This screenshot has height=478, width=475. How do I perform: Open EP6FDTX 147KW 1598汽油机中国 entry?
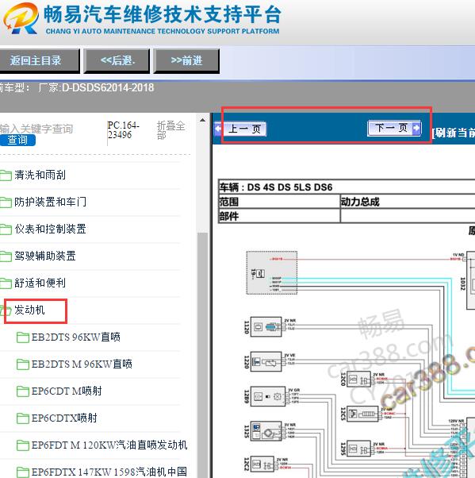tap(109, 472)
